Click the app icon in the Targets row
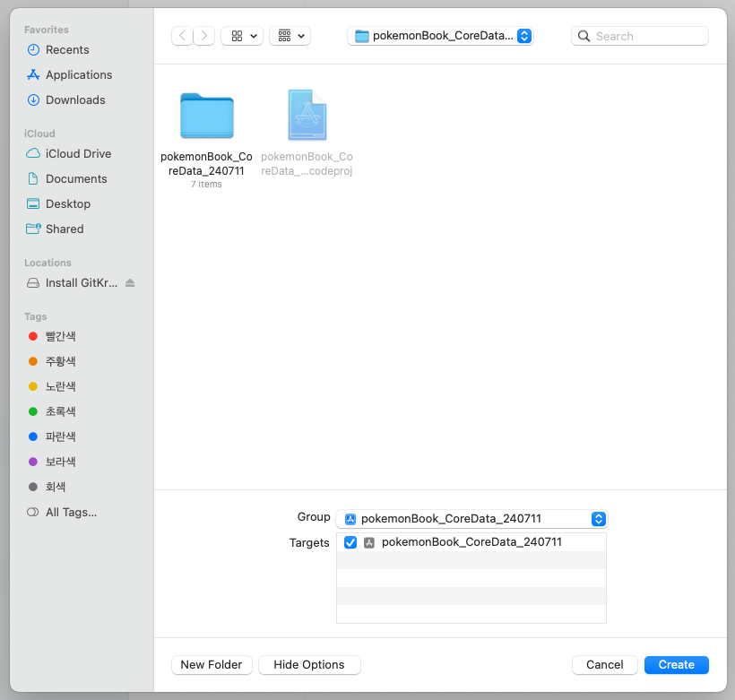Image resolution: width=735 pixels, height=700 pixels. (369, 543)
